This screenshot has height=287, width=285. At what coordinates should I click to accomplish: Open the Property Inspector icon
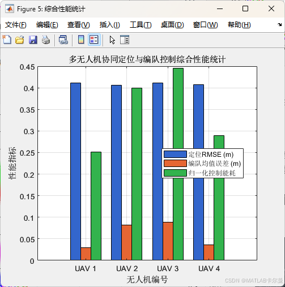point(125,40)
